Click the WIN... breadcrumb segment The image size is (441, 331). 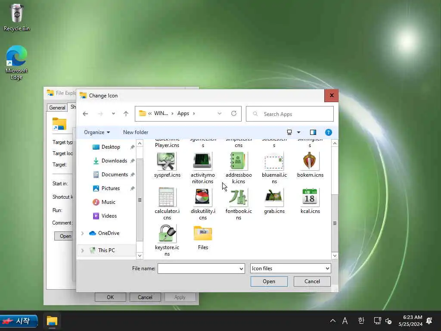pyautogui.click(x=161, y=113)
